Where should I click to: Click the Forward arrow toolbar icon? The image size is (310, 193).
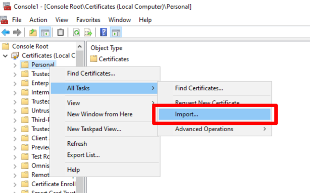coord(17,32)
